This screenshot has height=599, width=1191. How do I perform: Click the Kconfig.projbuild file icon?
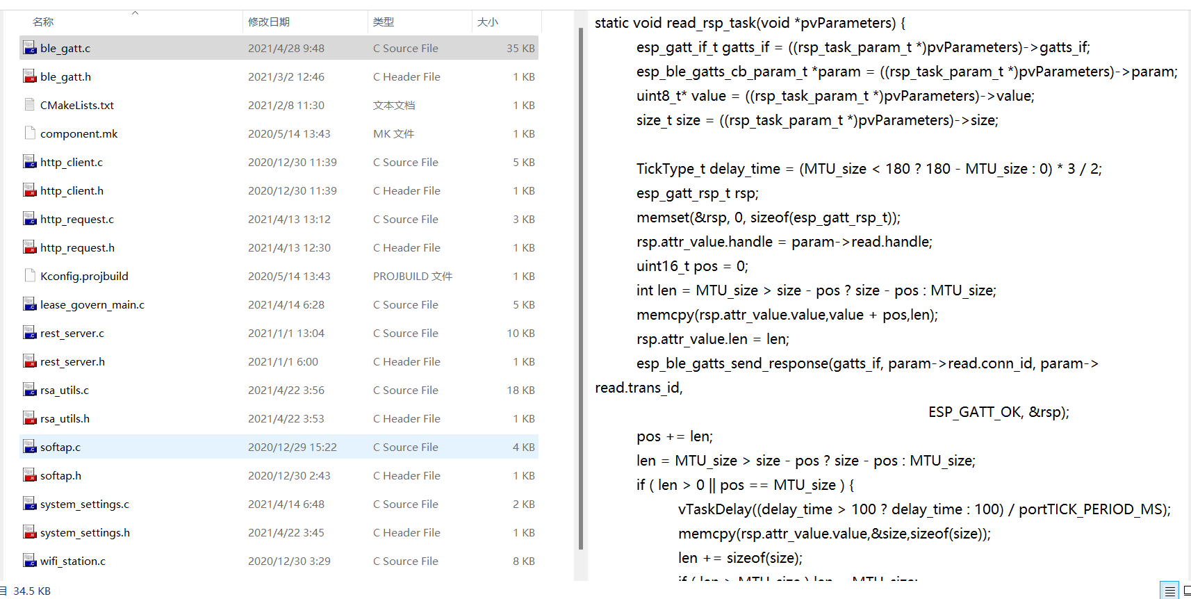coord(30,276)
